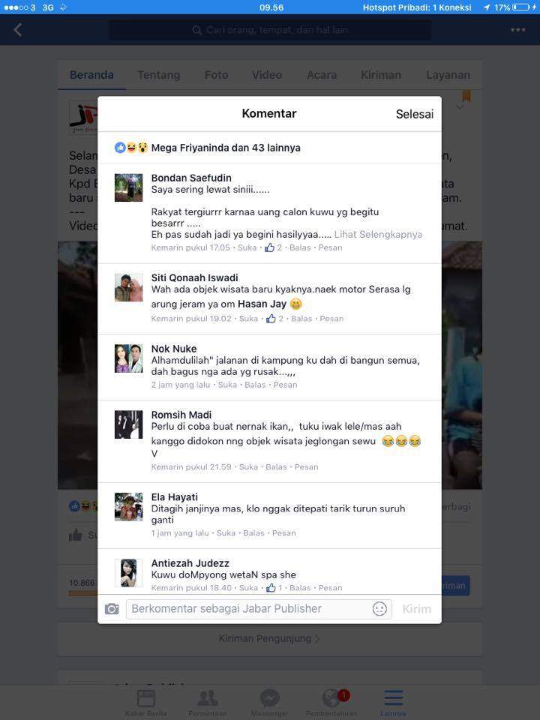The height and width of the screenshot is (720, 540).
Task: Open the three-dots menu at top right
Action: (x=518, y=30)
